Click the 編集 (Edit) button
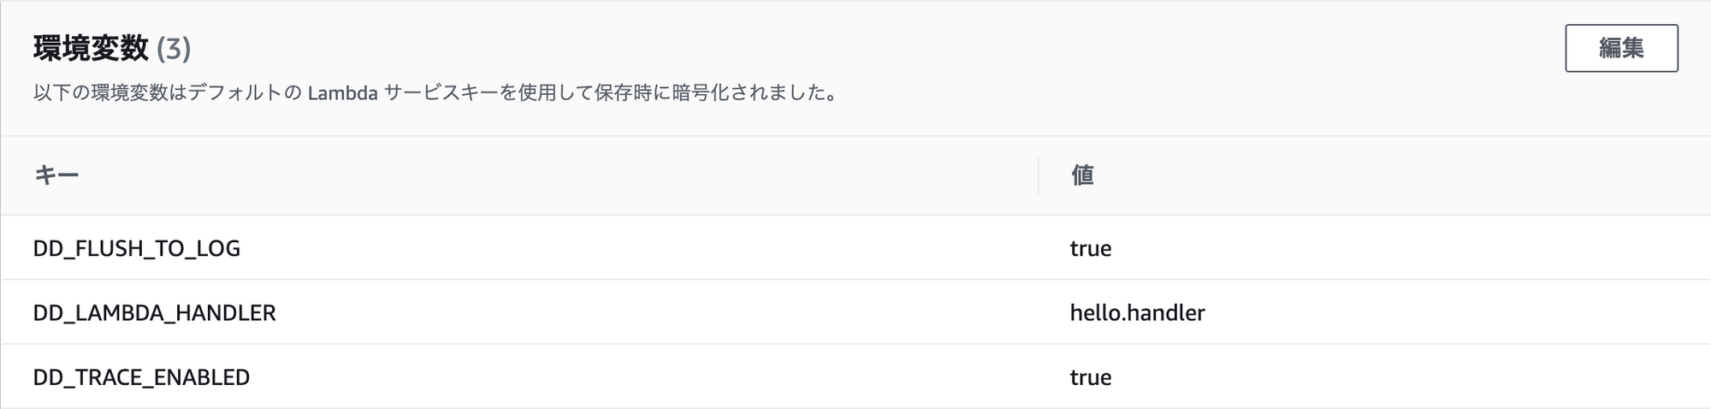Image resolution: width=1711 pixels, height=409 pixels. point(1621,48)
